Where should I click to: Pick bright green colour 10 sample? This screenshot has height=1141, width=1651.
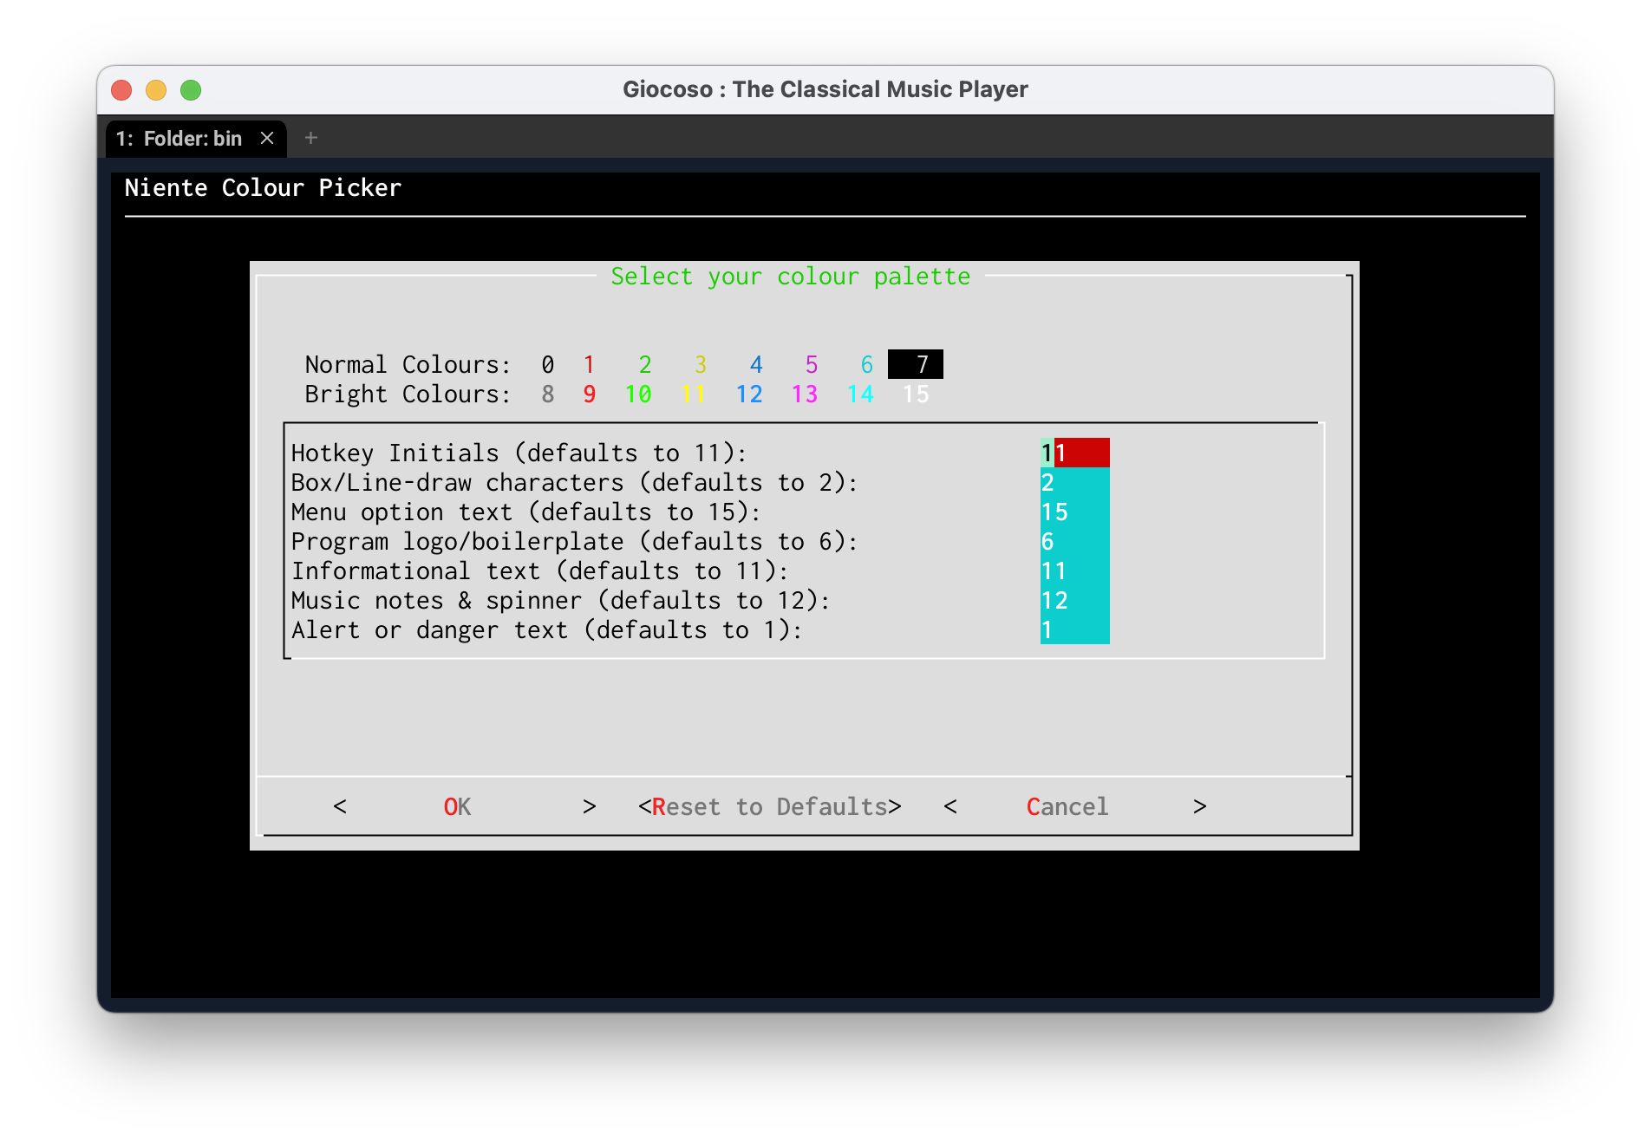pos(638,394)
